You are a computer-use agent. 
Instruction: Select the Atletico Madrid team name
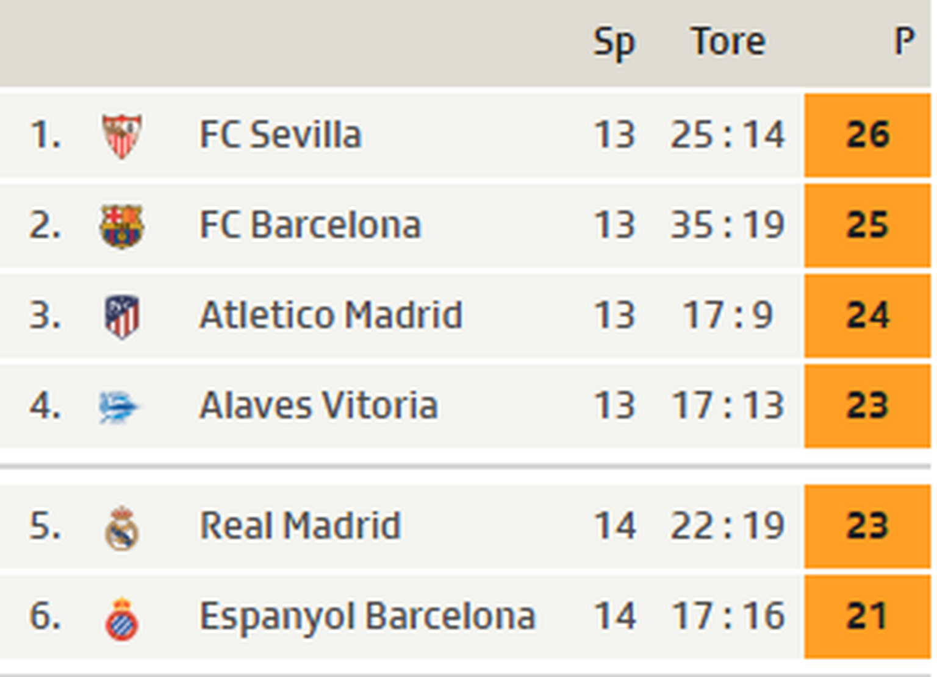(331, 315)
